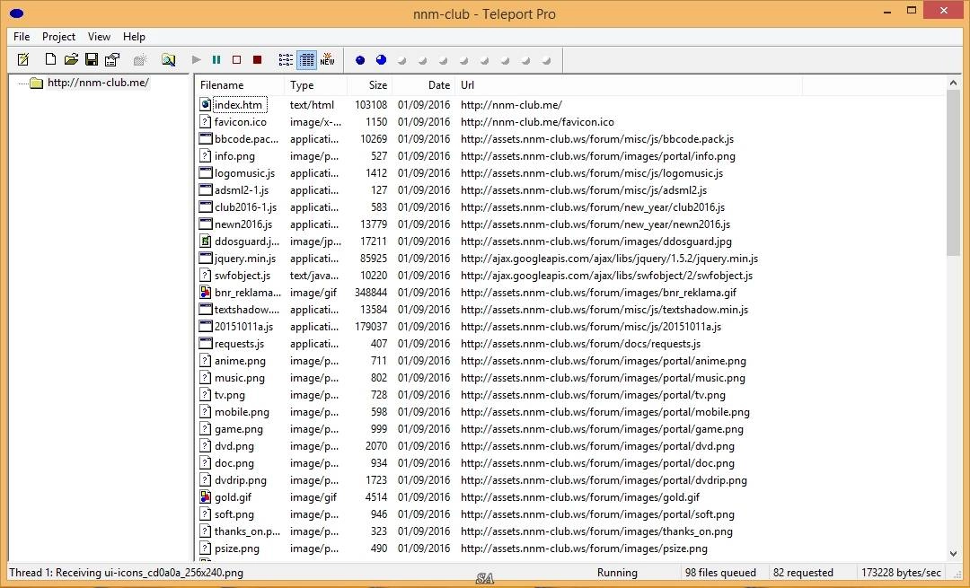Click the first dark blue thread indicator
The image size is (970, 588).
360,60
